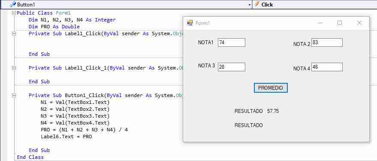Collapse the Public Class Form1 block

14,13
